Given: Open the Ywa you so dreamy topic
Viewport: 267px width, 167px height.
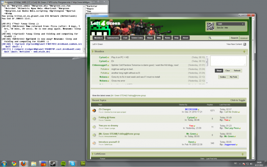Looking at the screenshot, I should [108, 126].
